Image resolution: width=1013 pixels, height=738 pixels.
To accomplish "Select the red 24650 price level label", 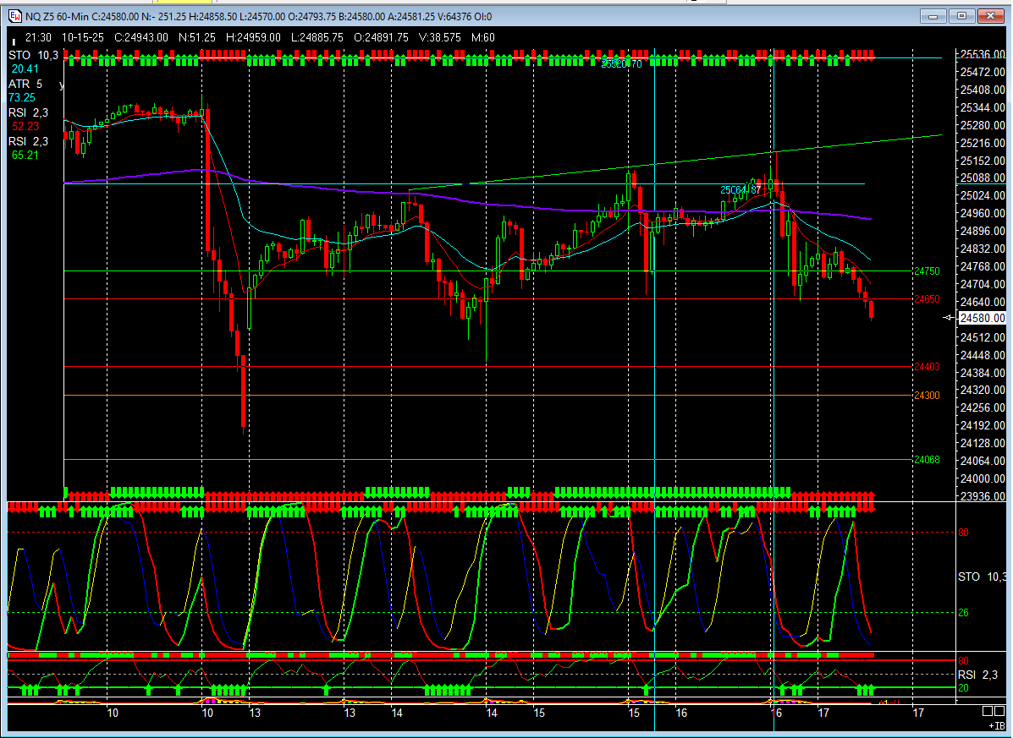I will 927,299.
